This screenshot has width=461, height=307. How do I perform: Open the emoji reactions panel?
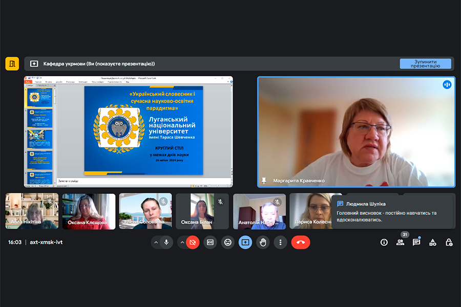point(228,243)
